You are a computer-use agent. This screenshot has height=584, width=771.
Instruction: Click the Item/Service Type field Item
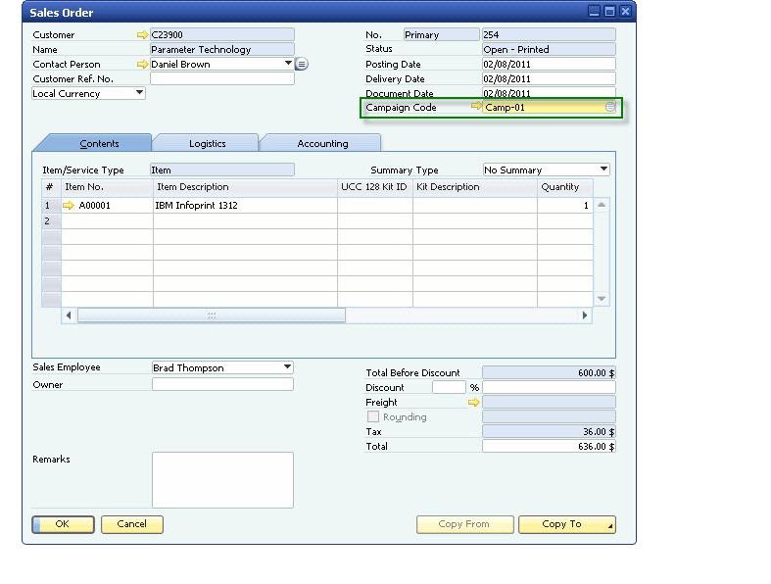point(222,170)
